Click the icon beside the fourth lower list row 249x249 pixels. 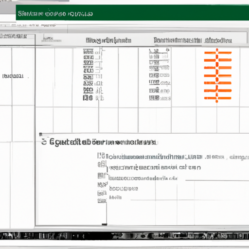point(103,185)
